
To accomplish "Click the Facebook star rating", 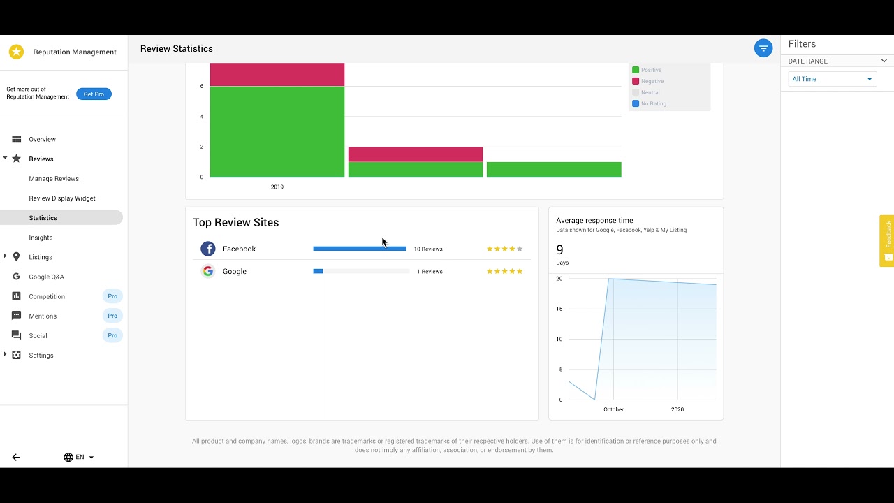I will 504,249.
